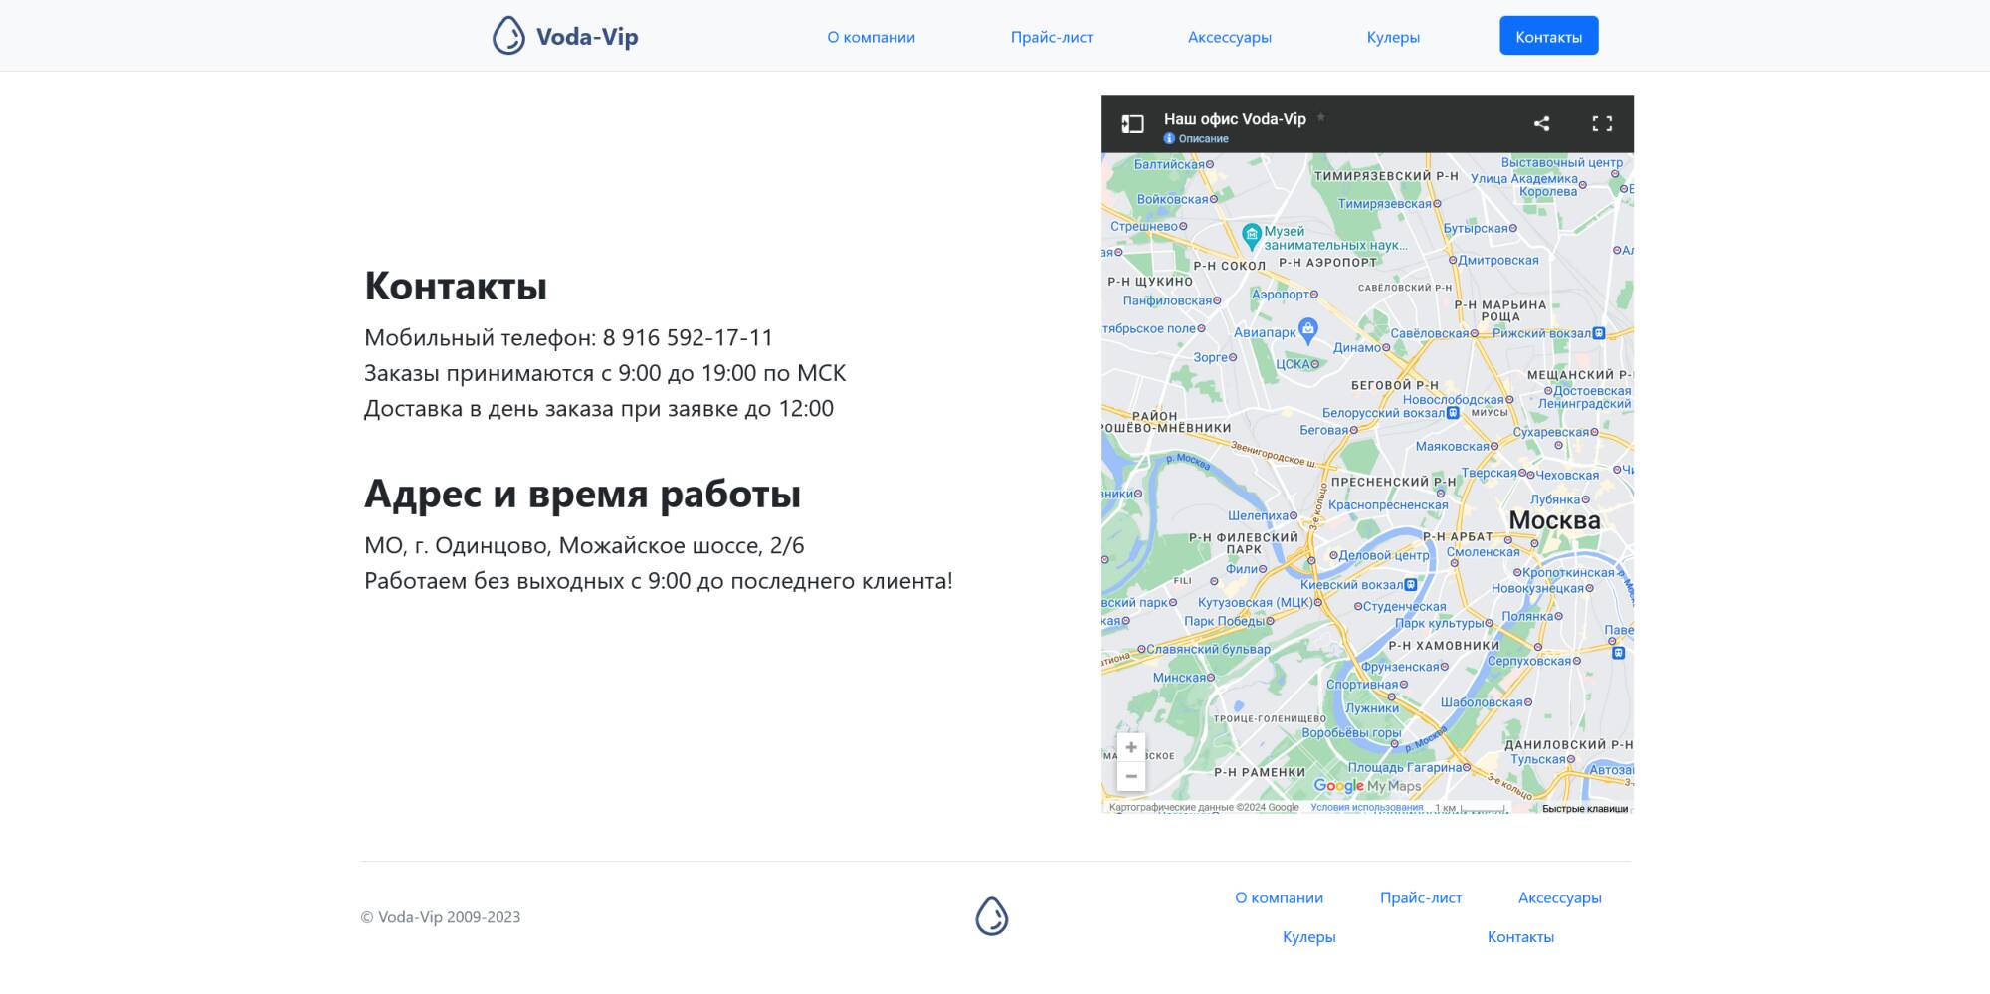Click the Voda-Vip water drop logo in header
1990x994 pixels.
[508, 36]
